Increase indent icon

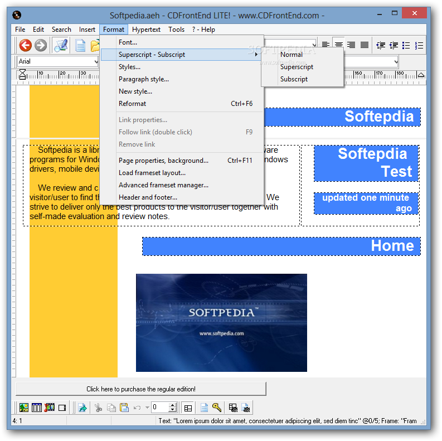[x=394, y=45]
